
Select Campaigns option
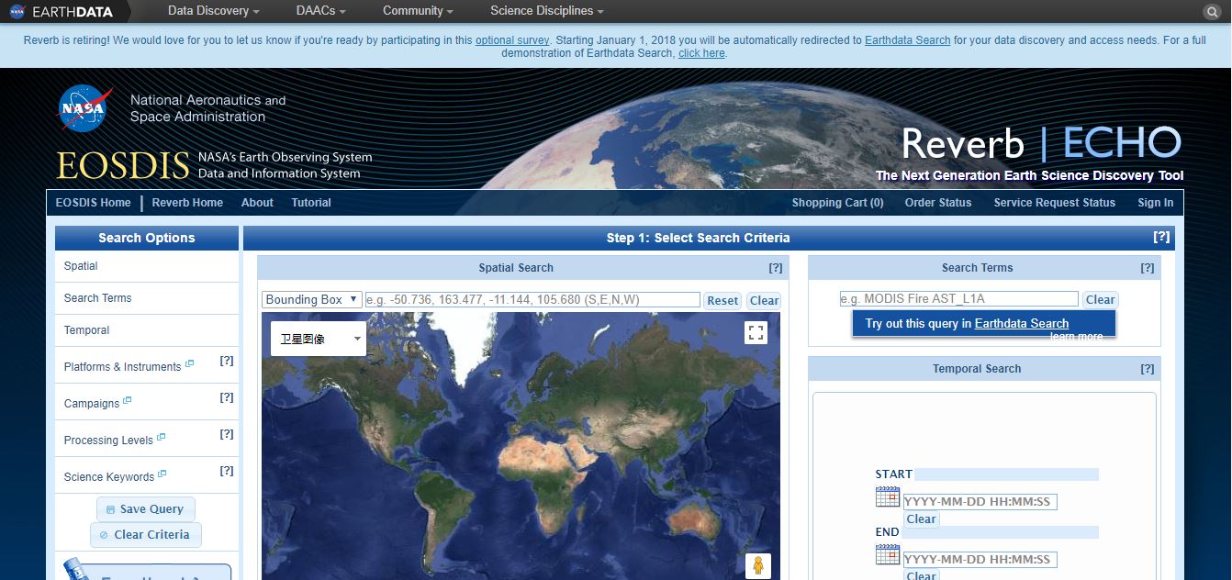[x=92, y=403]
